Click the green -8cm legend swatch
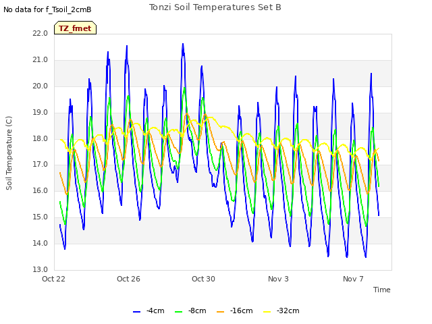This screenshot has width=432, height=324. tap(178, 312)
